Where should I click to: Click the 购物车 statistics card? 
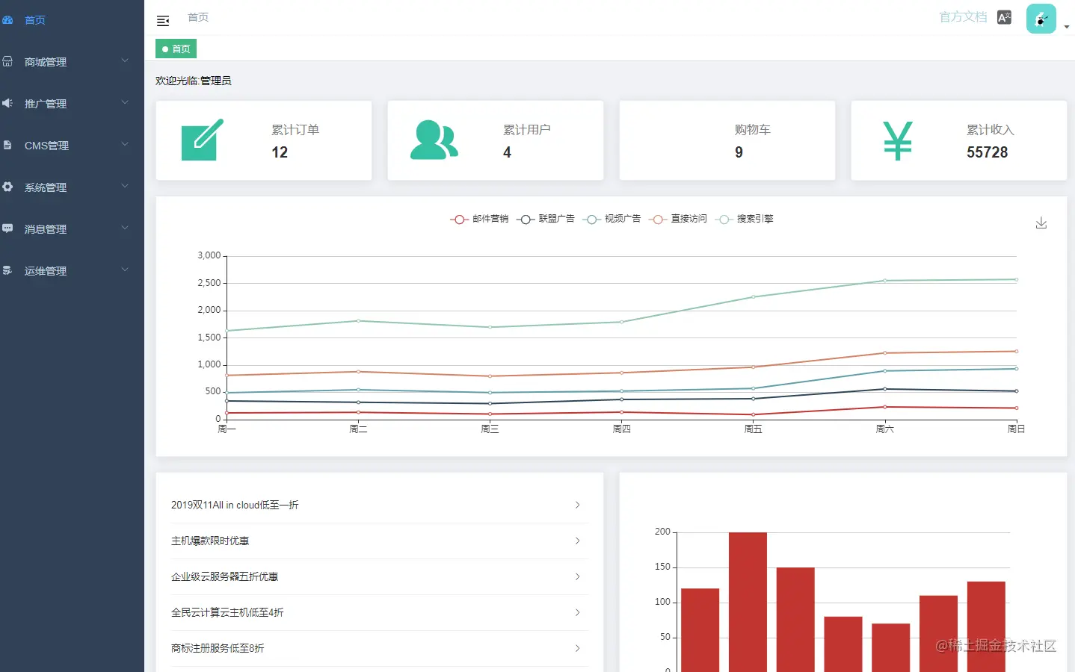tap(727, 140)
